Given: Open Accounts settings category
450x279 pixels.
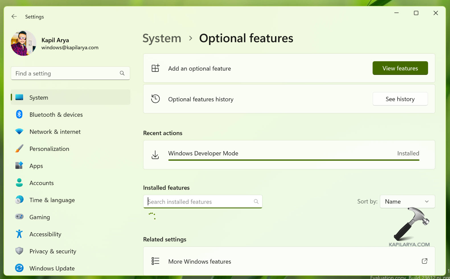Looking at the screenshot, I should pyautogui.click(x=42, y=183).
